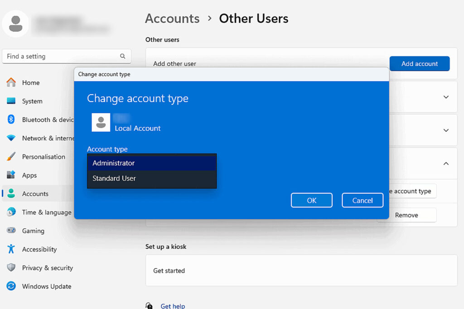This screenshot has height=309, width=464.
Task: Click the Personalisation paintbrush icon
Action: pos(11,156)
